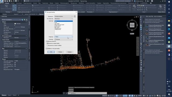Click Quick Select icon in Properties palette
Viewport: 172px width, 97px height.
click(27, 20)
